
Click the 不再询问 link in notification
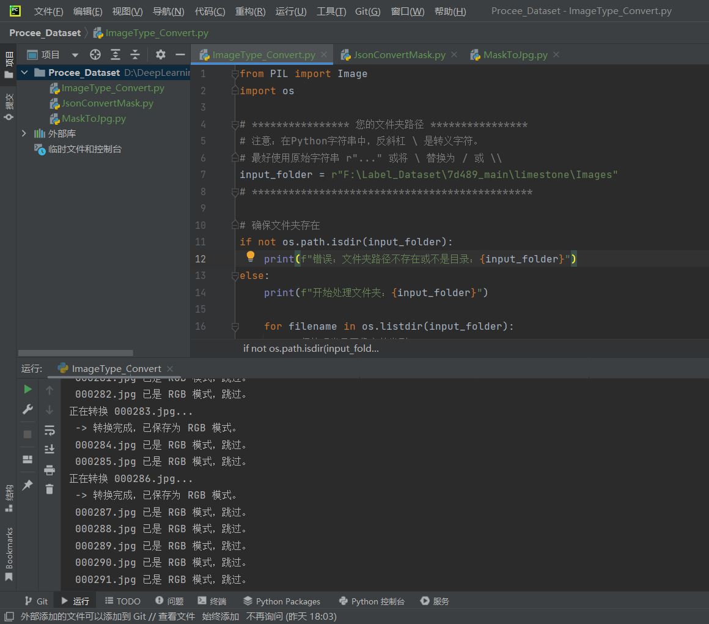(x=264, y=616)
